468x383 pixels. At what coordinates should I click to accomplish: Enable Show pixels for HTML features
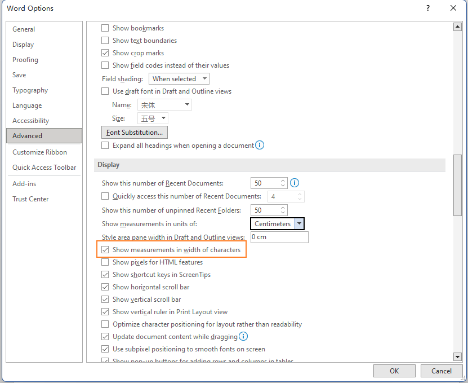pos(105,262)
